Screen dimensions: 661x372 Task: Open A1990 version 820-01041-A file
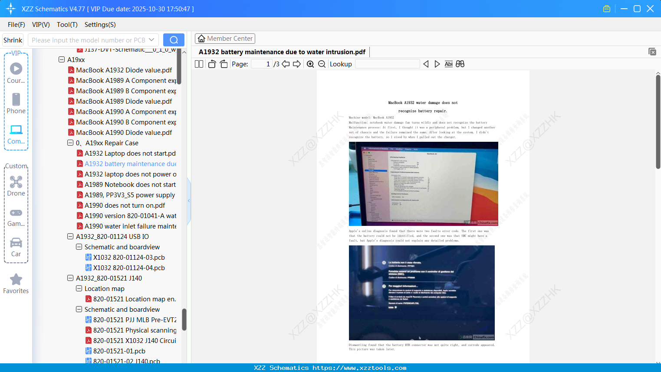tap(126, 216)
